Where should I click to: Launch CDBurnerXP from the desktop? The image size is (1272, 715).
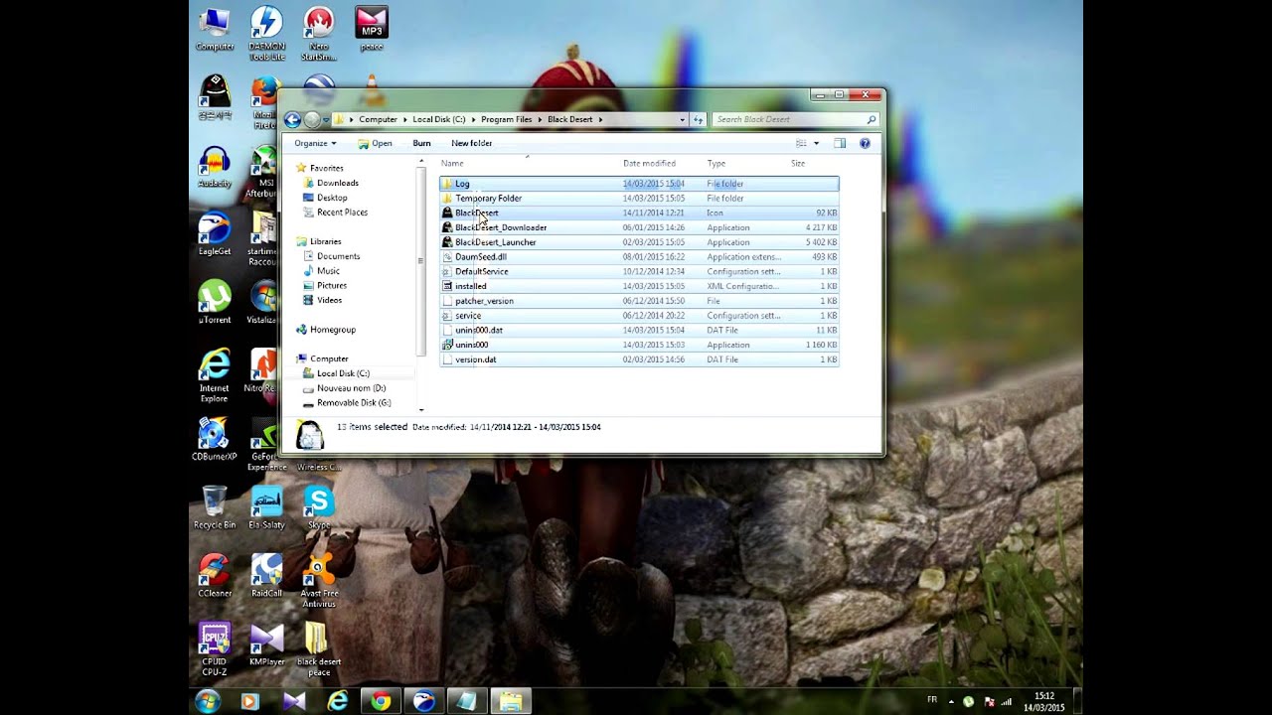(x=215, y=439)
